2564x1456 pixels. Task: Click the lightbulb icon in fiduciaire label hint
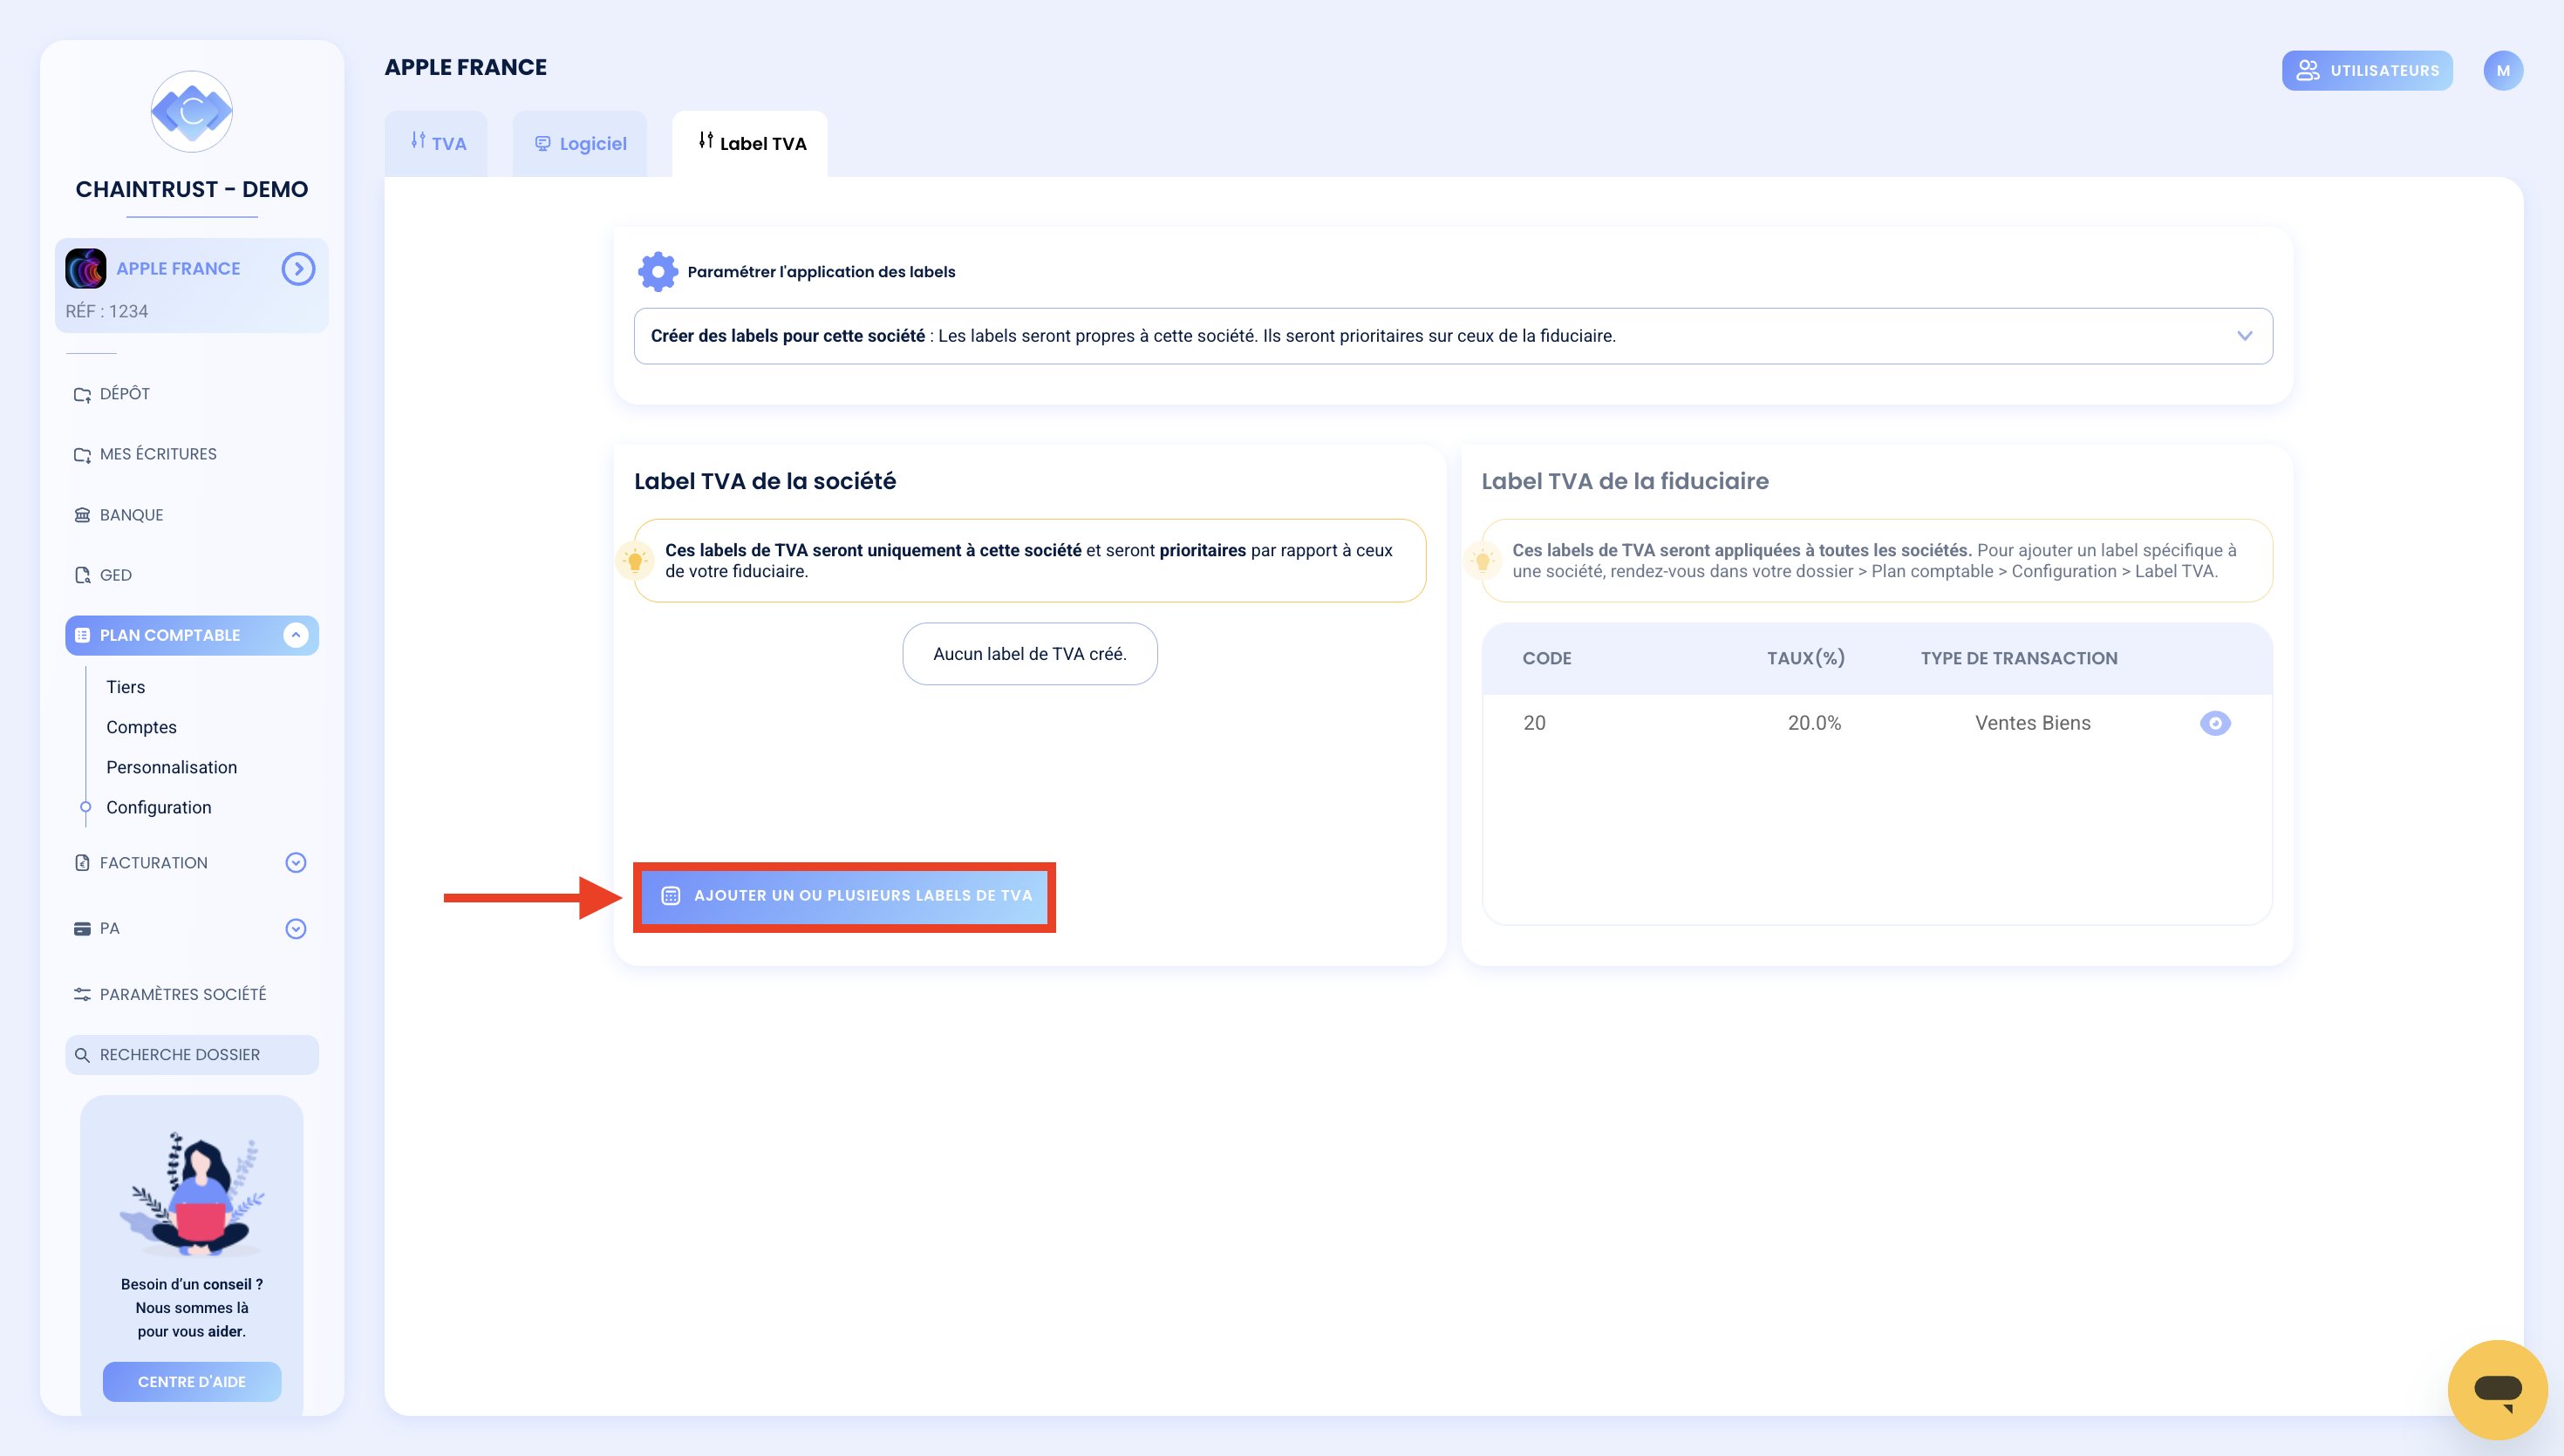pos(1483,560)
